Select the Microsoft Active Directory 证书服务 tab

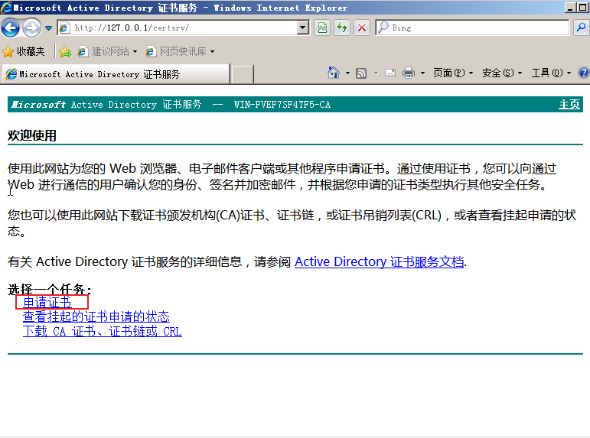click(x=116, y=74)
